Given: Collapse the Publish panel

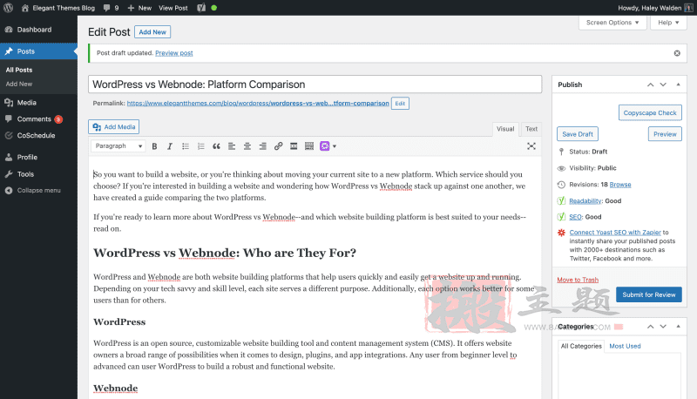Looking at the screenshot, I should point(679,85).
